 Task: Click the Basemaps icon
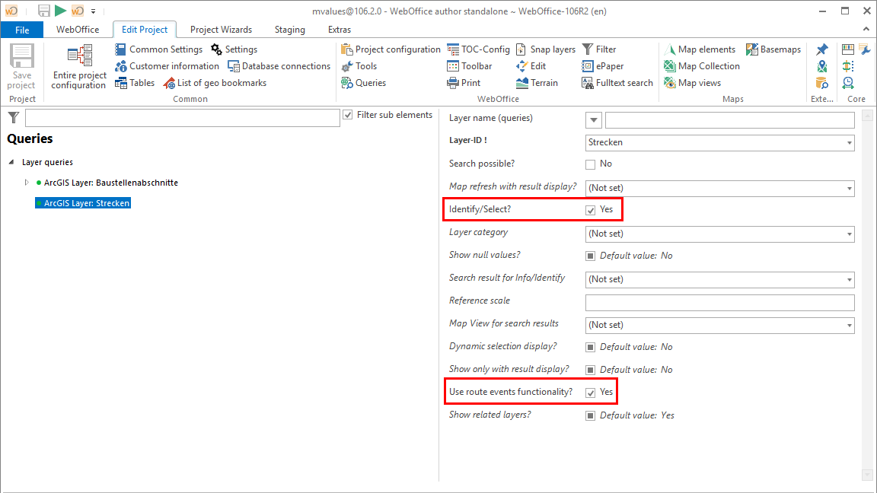click(x=773, y=49)
